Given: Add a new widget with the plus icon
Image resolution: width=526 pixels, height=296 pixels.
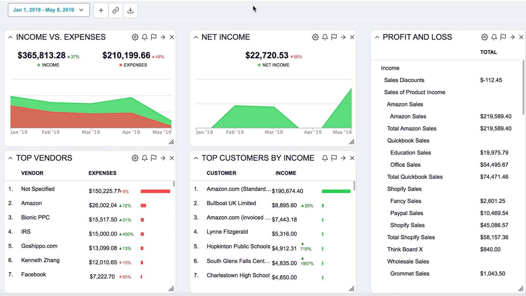Looking at the screenshot, I should (x=101, y=10).
